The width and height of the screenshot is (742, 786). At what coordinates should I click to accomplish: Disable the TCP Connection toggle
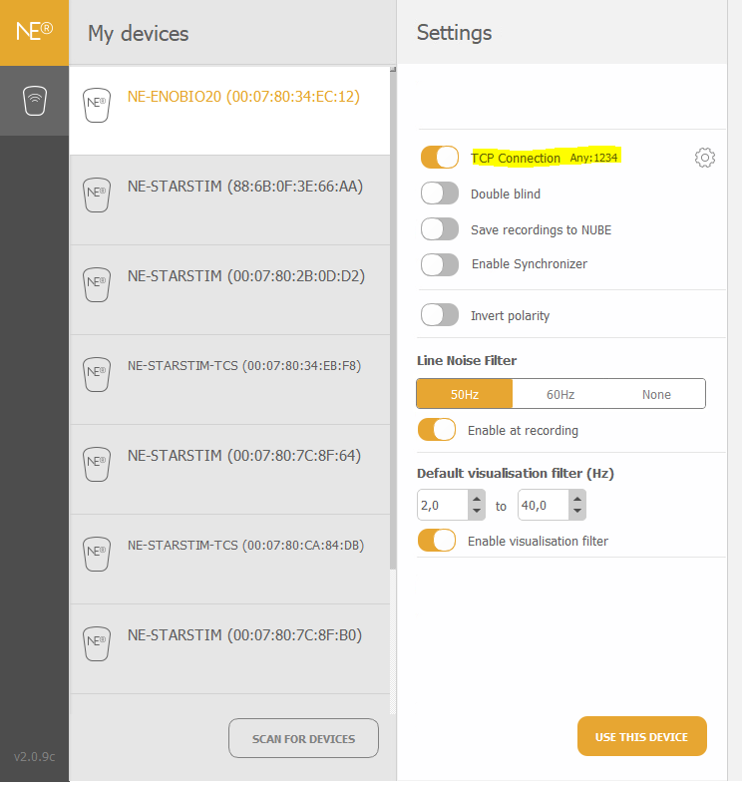pyautogui.click(x=440, y=158)
